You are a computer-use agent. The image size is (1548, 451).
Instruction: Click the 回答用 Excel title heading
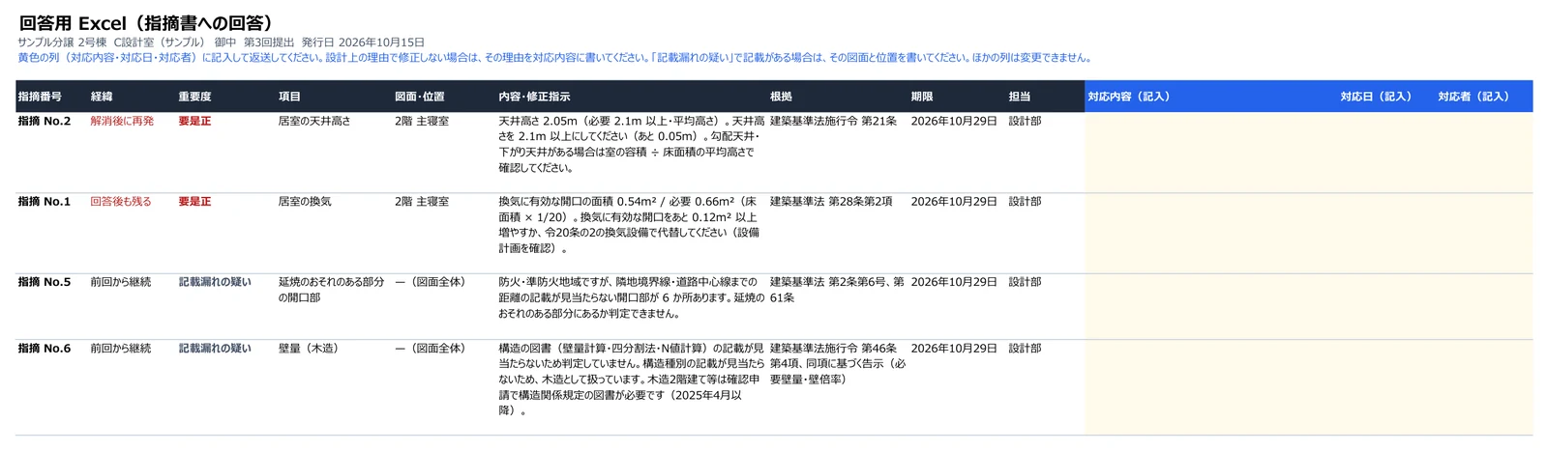click(x=149, y=23)
